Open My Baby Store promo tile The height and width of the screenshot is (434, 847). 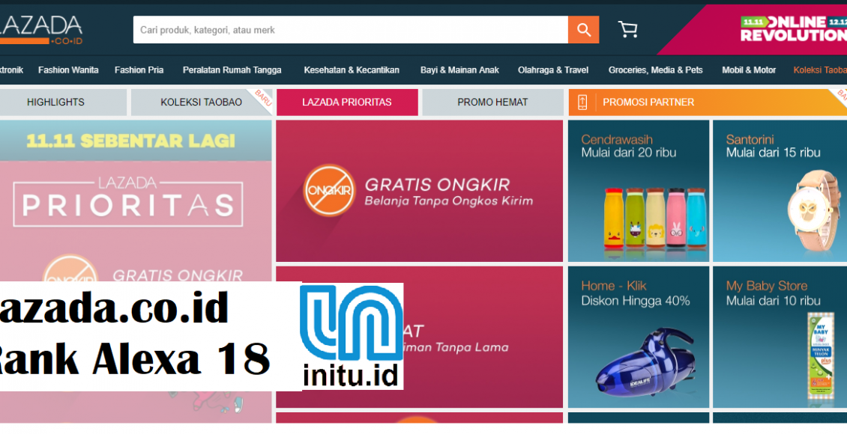[780, 337]
